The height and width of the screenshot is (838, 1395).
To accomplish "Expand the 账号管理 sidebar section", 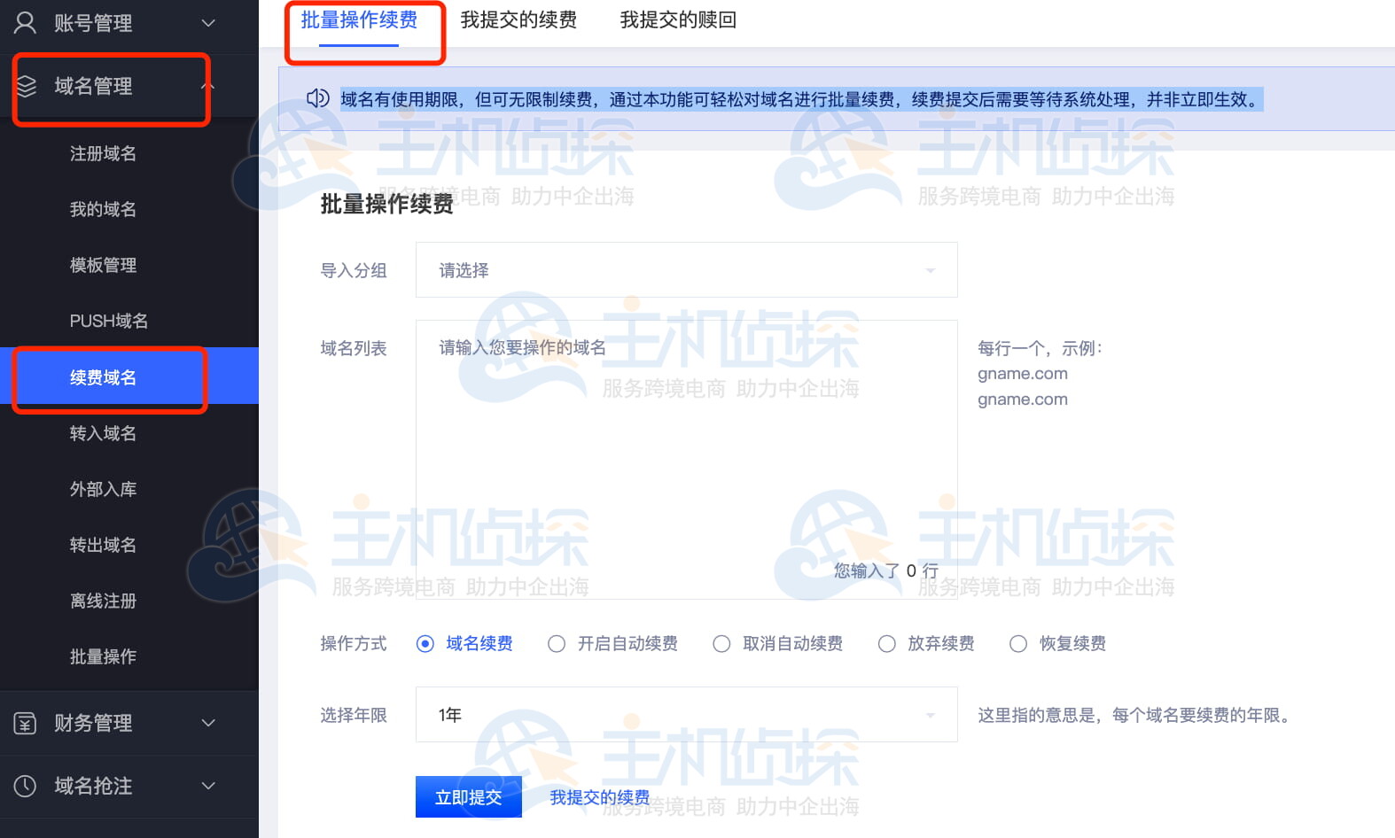I will [x=208, y=23].
